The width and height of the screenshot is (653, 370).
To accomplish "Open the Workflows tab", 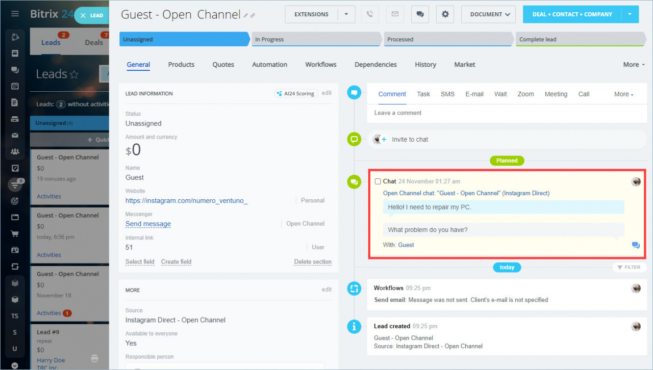I will (x=321, y=65).
